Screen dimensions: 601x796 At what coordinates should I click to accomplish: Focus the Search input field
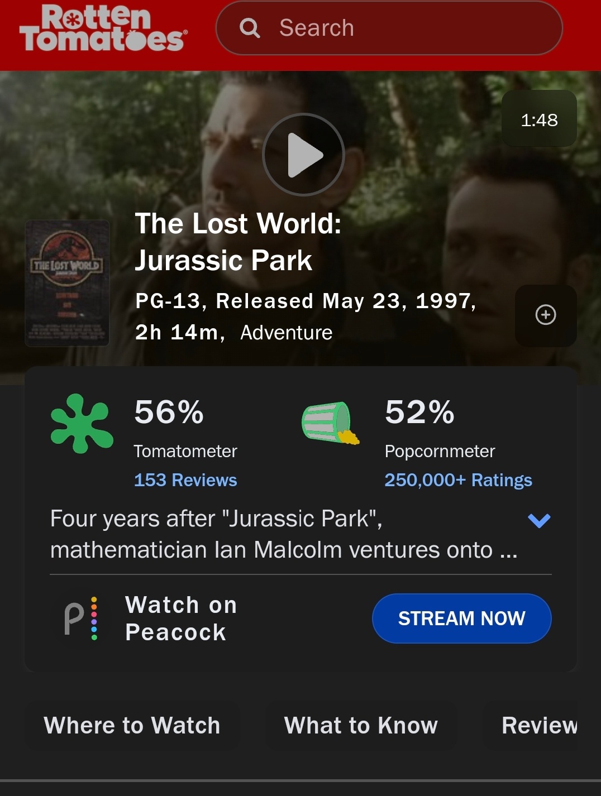389,28
